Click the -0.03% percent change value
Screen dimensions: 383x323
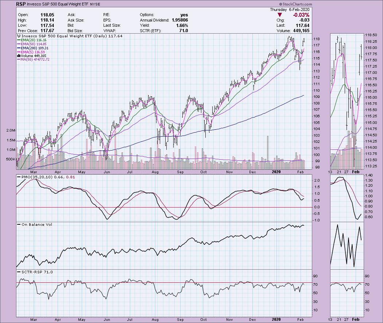[301, 15]
